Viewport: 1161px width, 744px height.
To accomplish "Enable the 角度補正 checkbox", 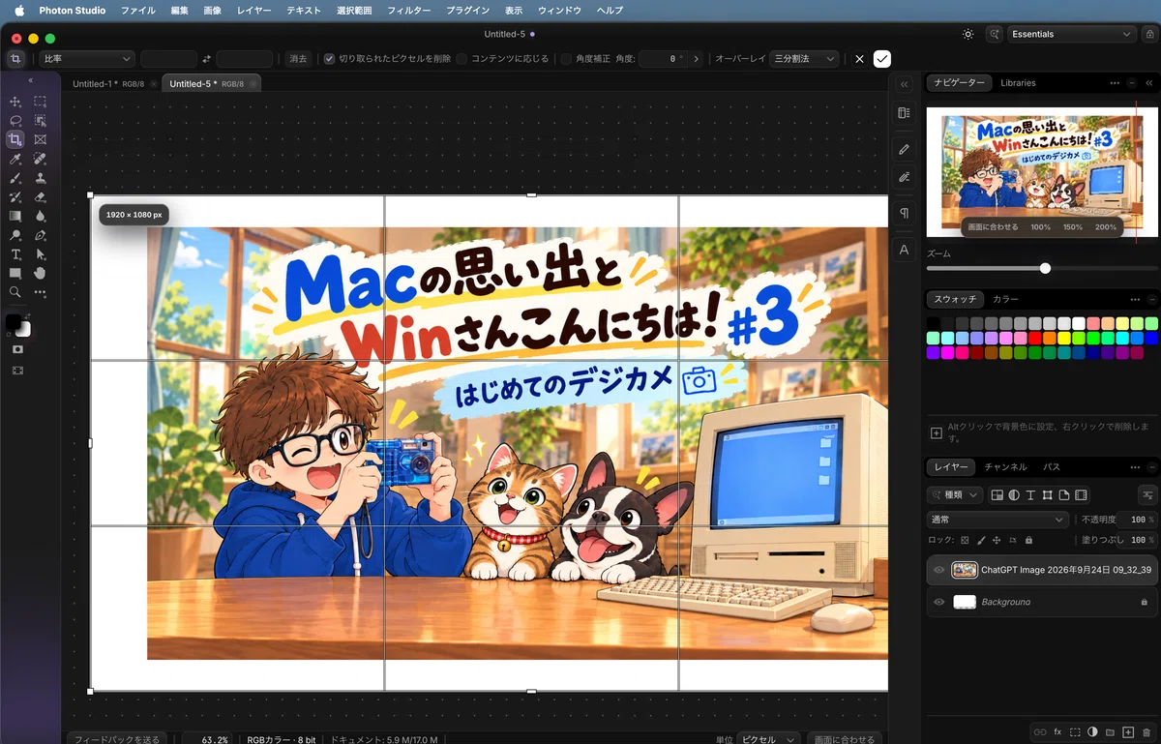I will (x=566, y=59).
